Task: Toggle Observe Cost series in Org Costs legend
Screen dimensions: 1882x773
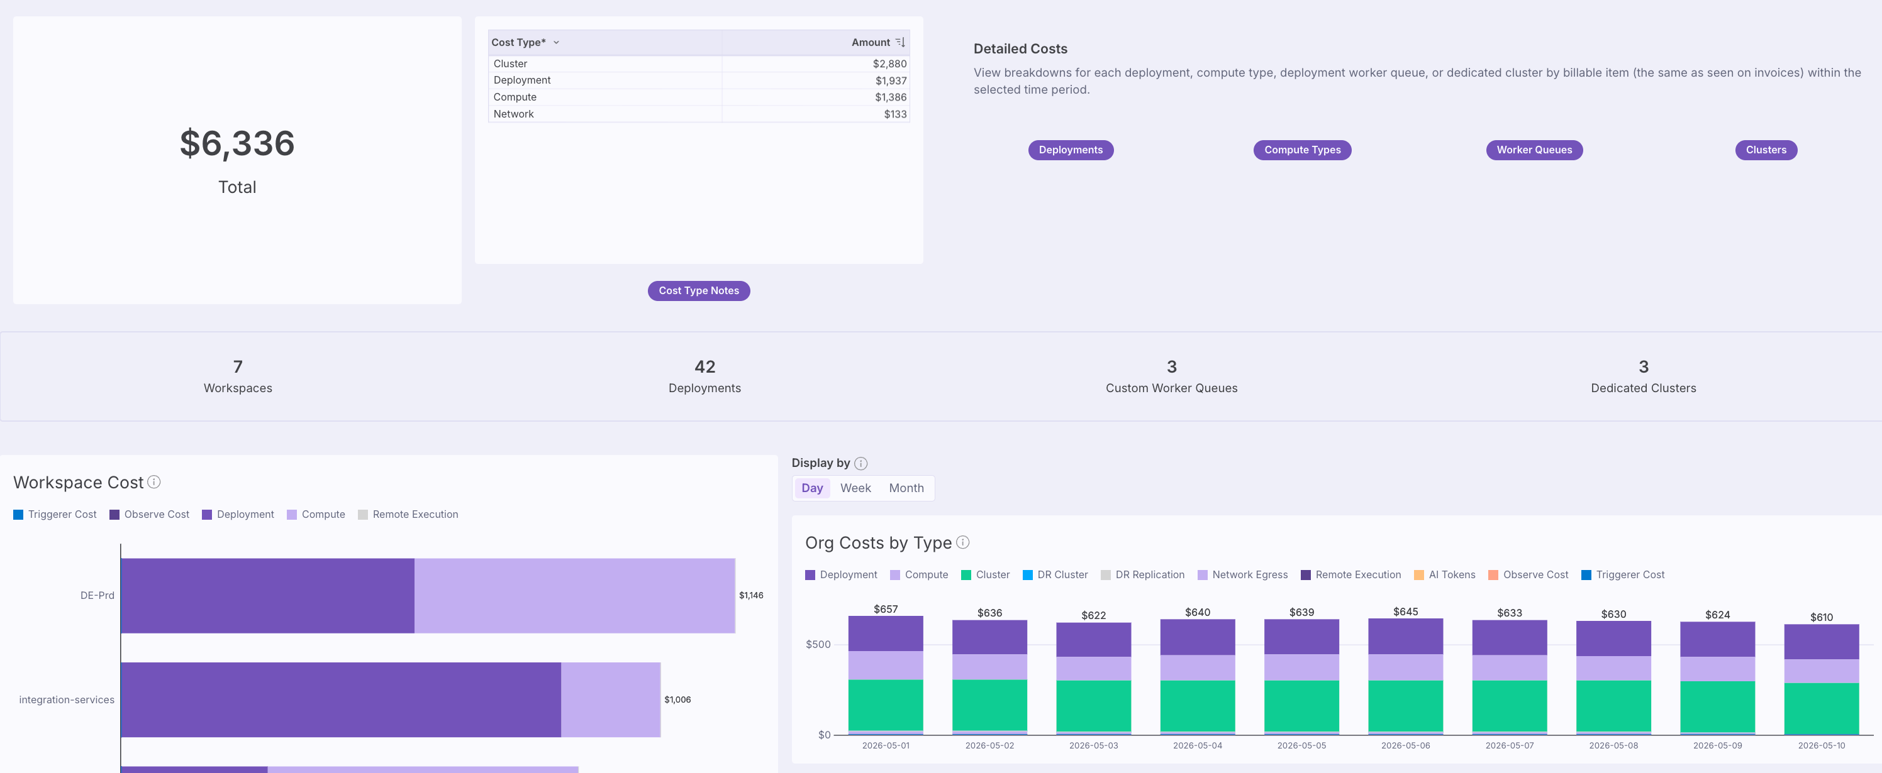Action: click(x=1528, y=575)
